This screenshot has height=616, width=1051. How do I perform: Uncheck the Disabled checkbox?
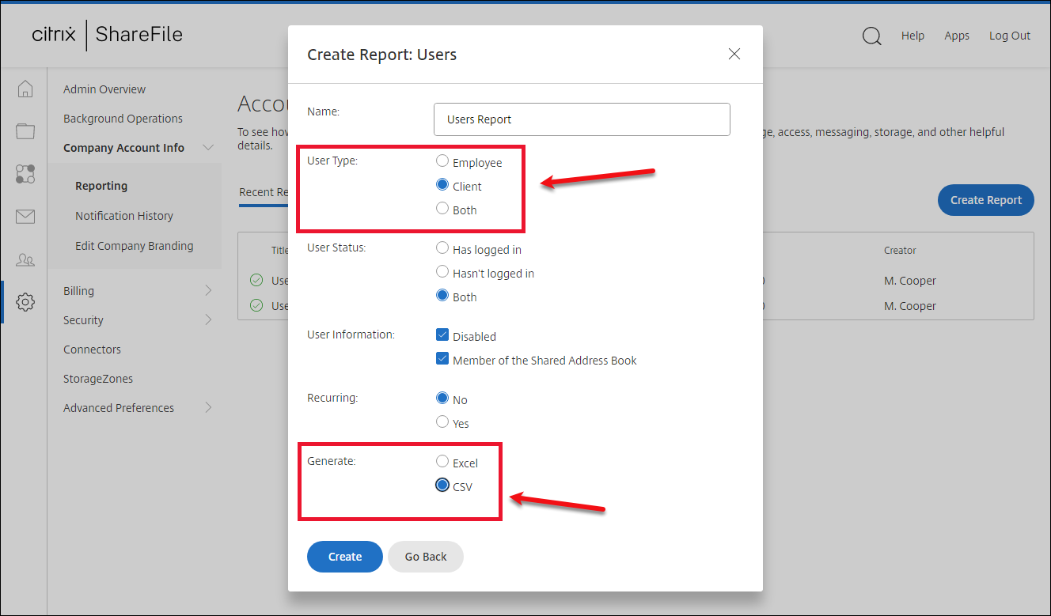(442, 335)
